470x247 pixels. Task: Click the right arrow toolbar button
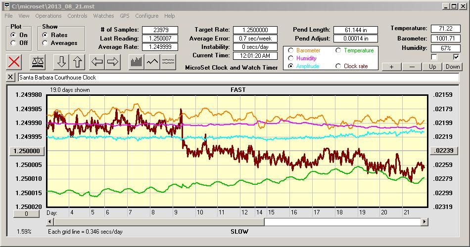tap(113, 62)
